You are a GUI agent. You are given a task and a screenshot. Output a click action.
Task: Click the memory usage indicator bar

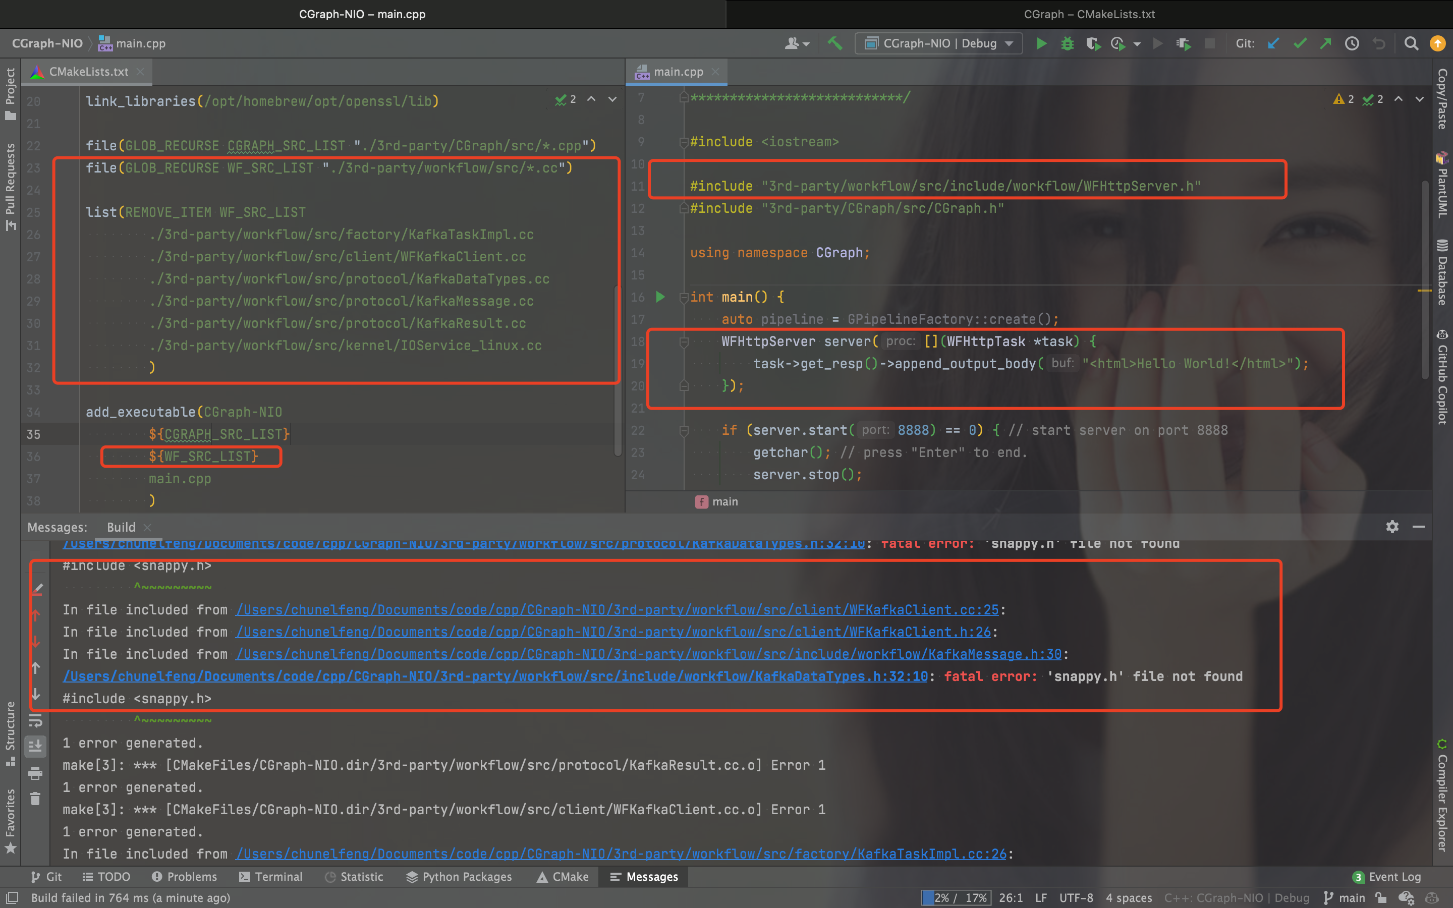[x=956, y=897]
